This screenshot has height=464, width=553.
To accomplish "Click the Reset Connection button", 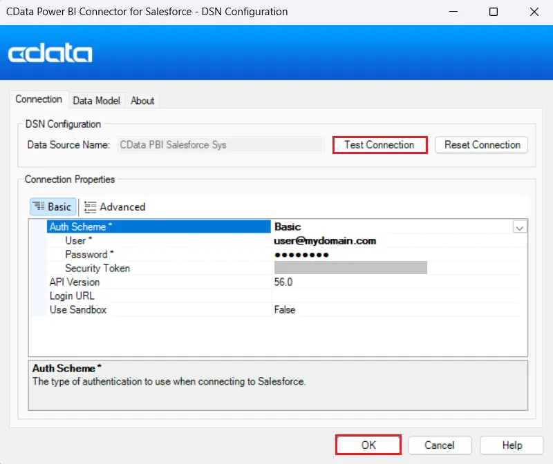I will [481, 145].
